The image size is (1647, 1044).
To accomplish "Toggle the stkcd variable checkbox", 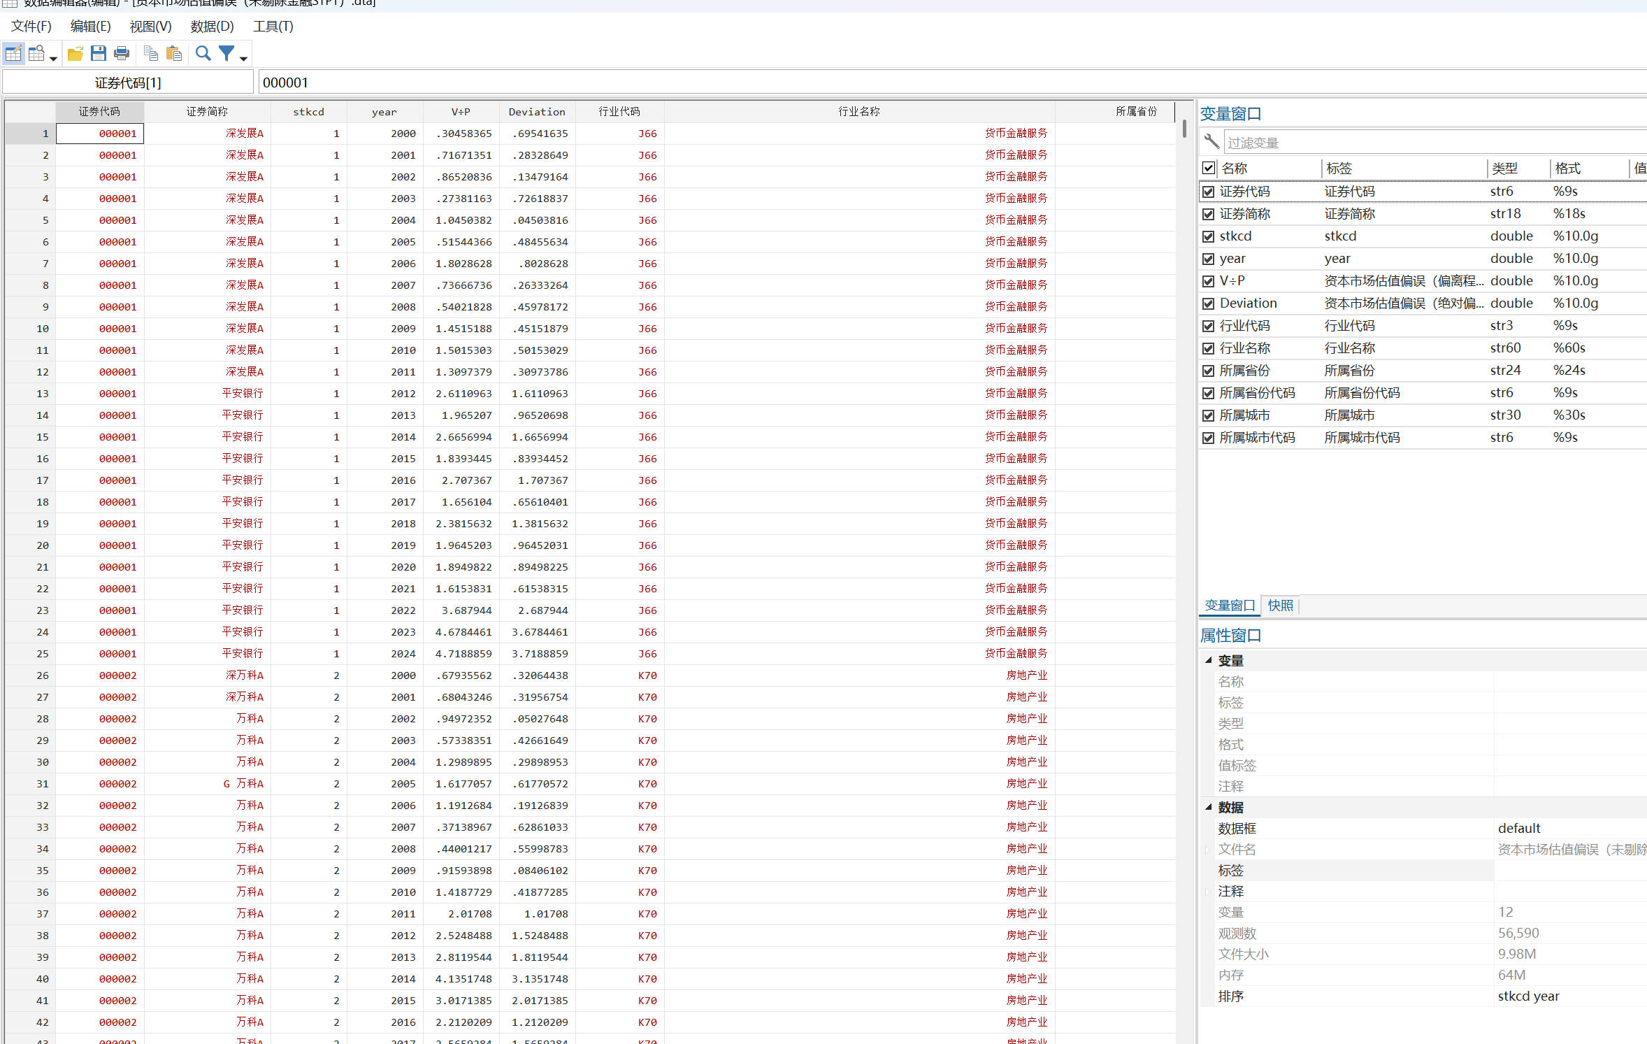I will 1208,236.
